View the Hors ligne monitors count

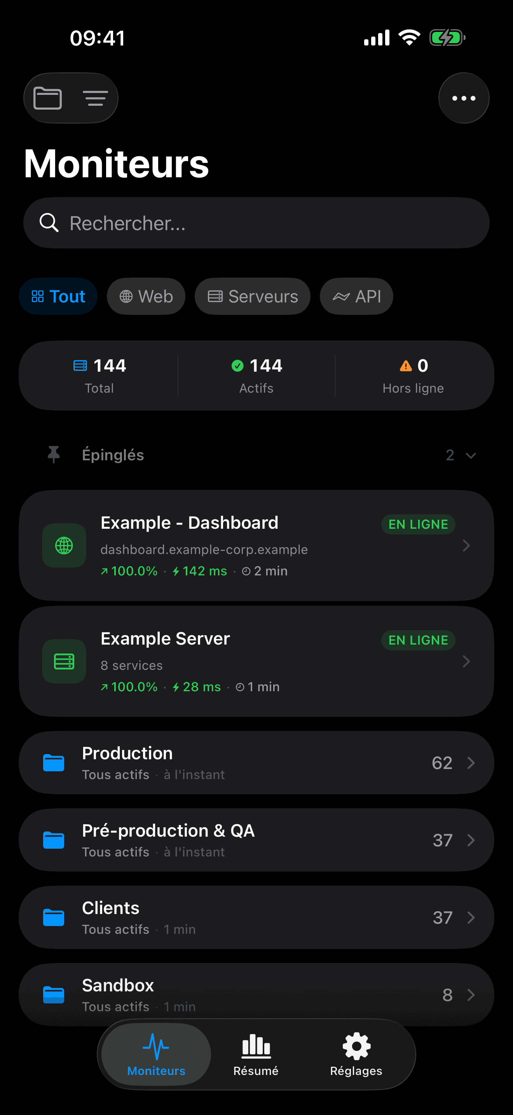coord(414,376)
